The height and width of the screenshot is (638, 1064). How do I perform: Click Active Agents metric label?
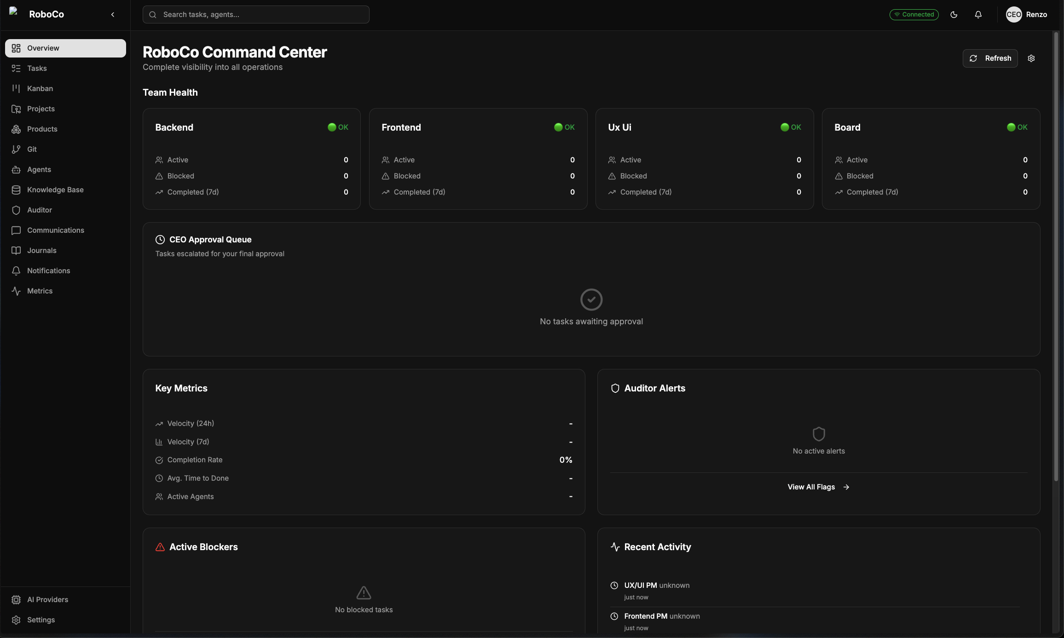click(191, 497)
